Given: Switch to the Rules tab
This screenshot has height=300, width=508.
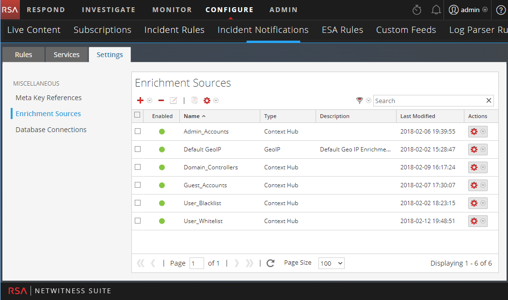Looking at the screenshot, I should point(23,55).
